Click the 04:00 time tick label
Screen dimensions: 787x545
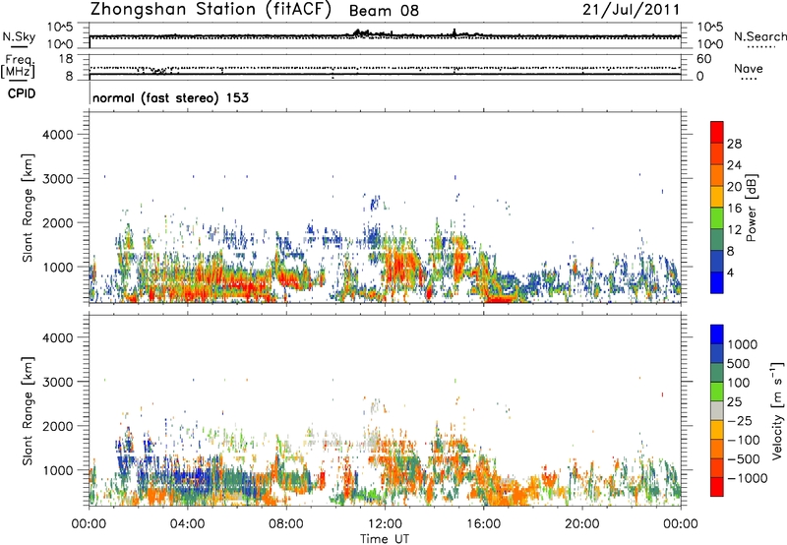187,524
